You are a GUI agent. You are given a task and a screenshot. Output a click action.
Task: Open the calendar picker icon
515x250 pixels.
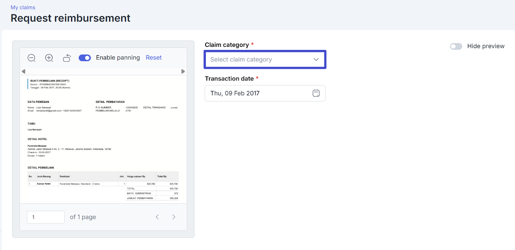[x=316, y=93]
